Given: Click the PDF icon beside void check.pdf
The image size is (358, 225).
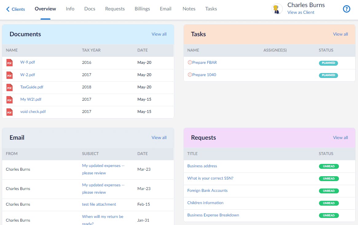Looking at the screenshot, I should tap(10, 112).
